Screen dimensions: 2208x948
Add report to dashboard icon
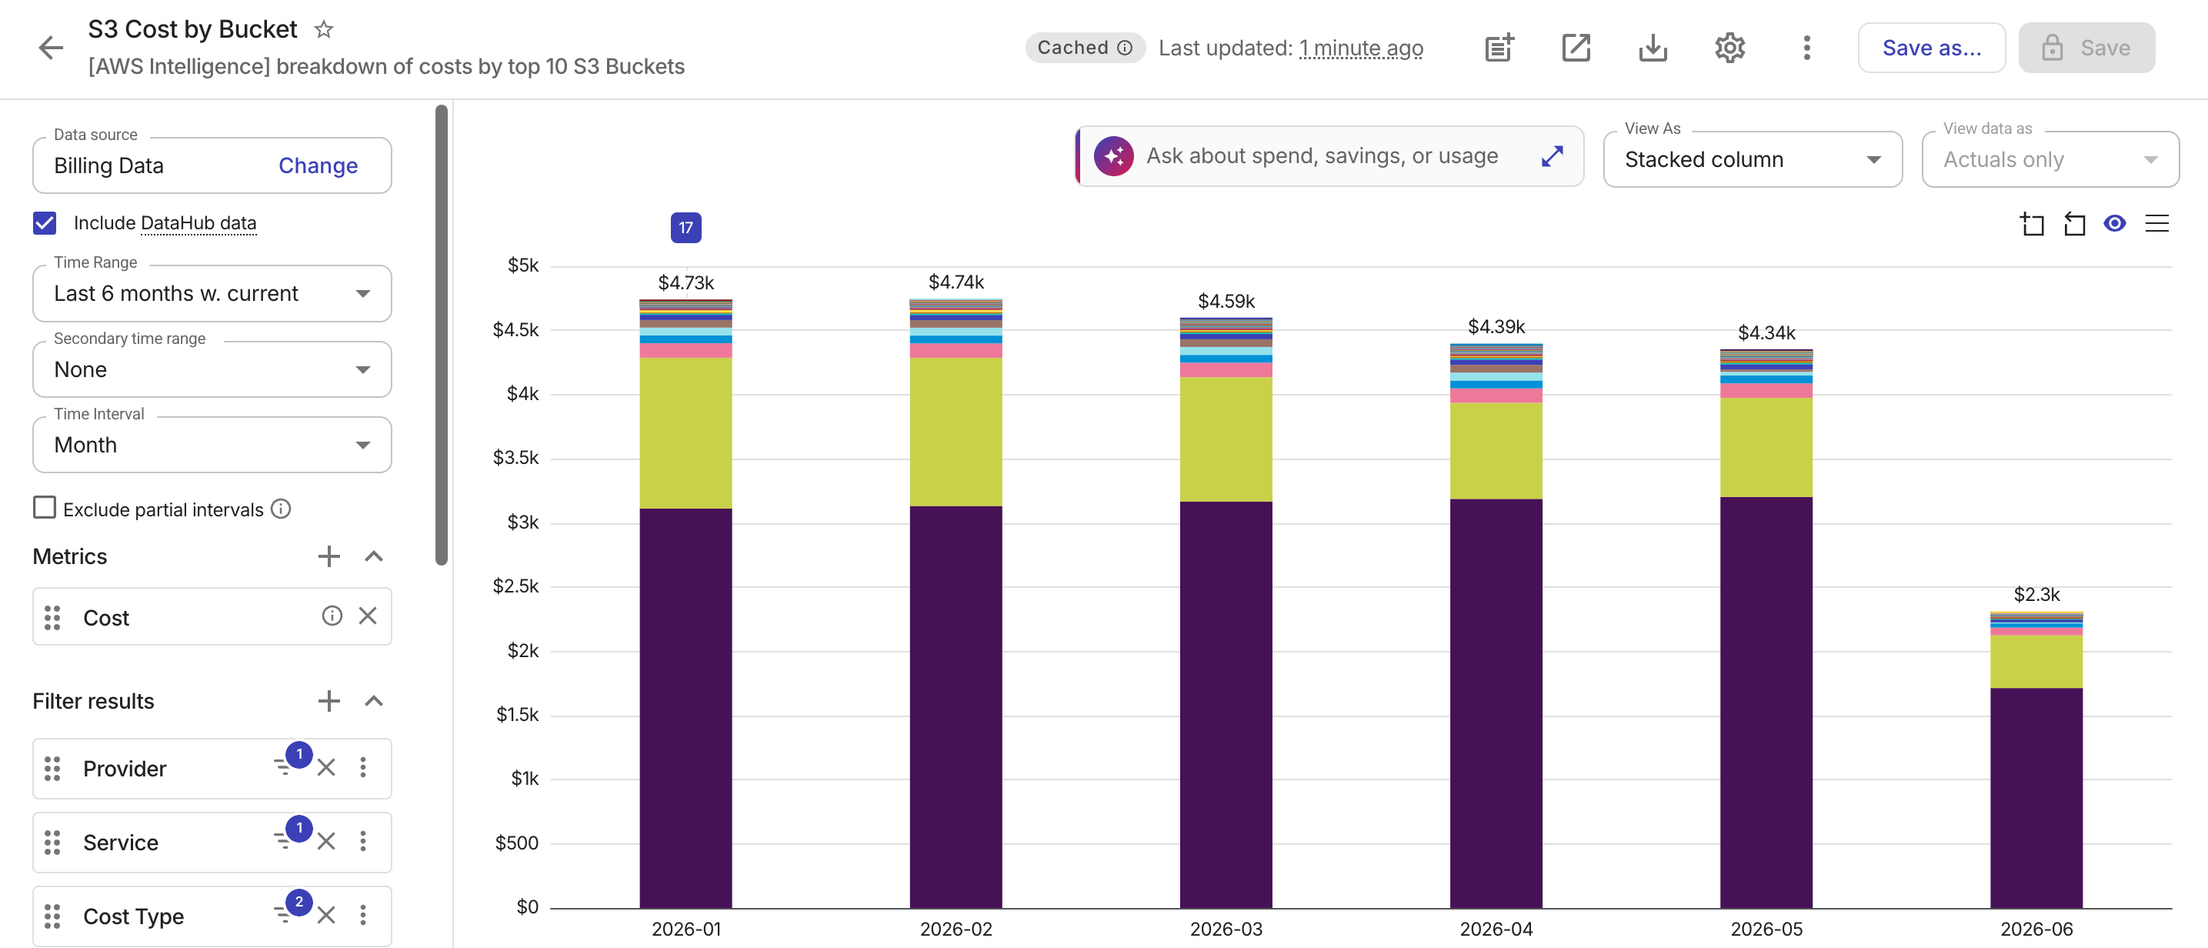(1499, 47)
